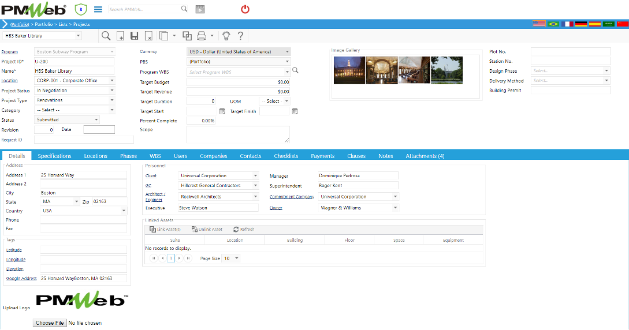The width and height of the screenshot is (629, 330).
Task: Click the search magnifier in PMWeb search box
Action: (x=184, y=9)
